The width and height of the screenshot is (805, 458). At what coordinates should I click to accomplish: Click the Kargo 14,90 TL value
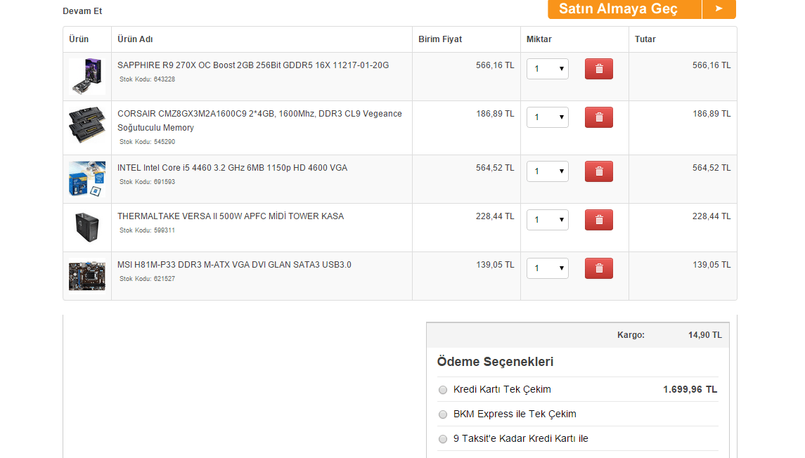705,335
